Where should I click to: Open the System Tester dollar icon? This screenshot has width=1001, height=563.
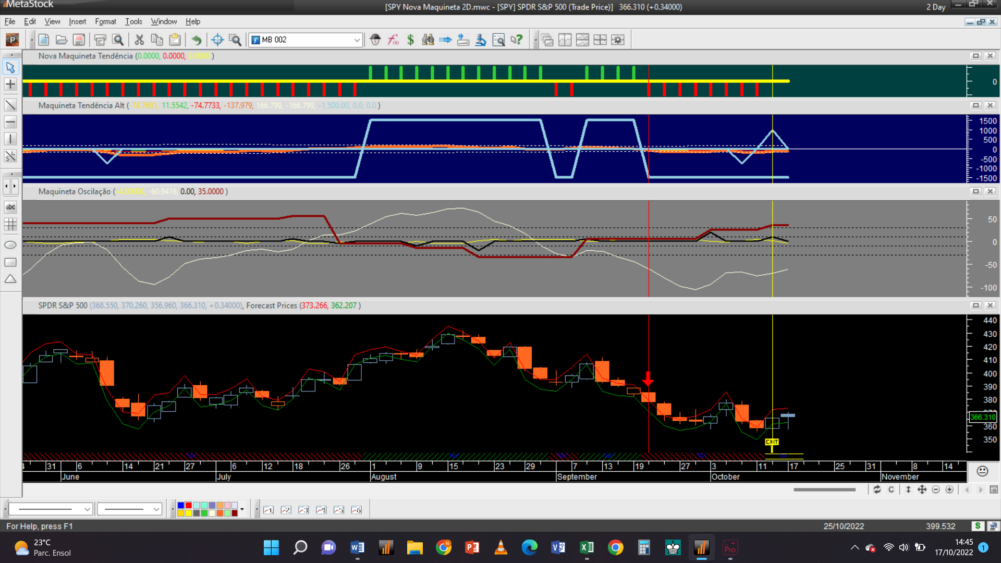[x=411, y=40]
